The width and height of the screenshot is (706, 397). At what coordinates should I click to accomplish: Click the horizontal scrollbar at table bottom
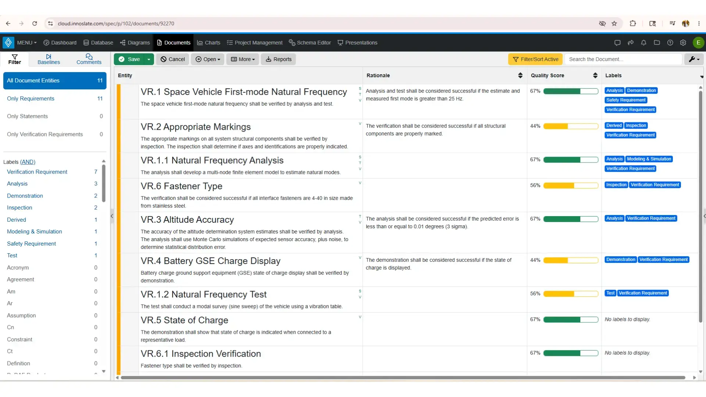403,378
